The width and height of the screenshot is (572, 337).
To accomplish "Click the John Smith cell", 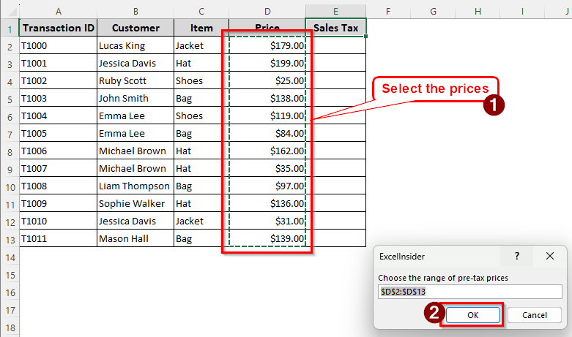I will tap(135, 98).
